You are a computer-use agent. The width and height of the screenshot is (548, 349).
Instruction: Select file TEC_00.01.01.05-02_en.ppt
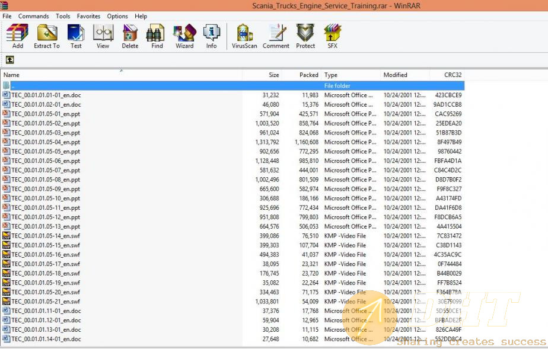(232, 123)
